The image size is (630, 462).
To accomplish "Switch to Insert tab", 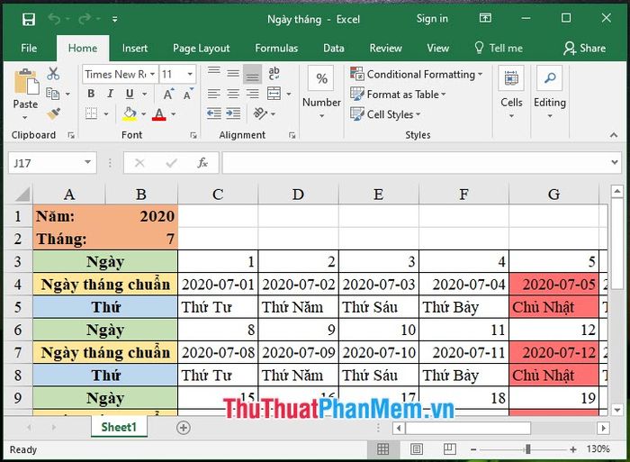I will click(135, 49).
